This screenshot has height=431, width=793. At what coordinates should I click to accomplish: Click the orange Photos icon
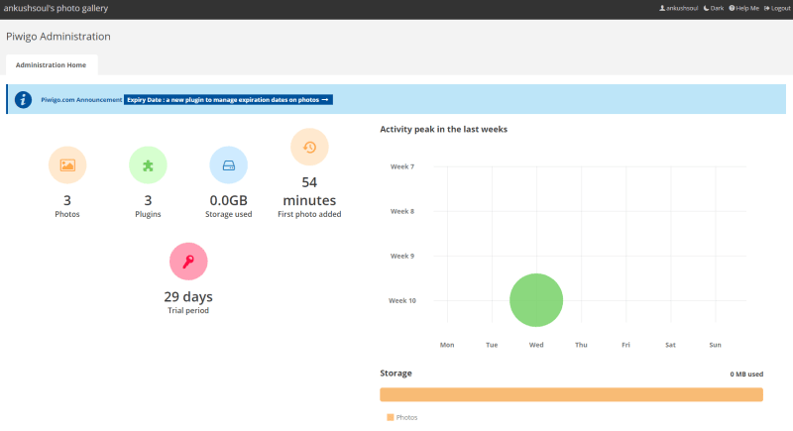pyautogui.click(x=67, y=165)
